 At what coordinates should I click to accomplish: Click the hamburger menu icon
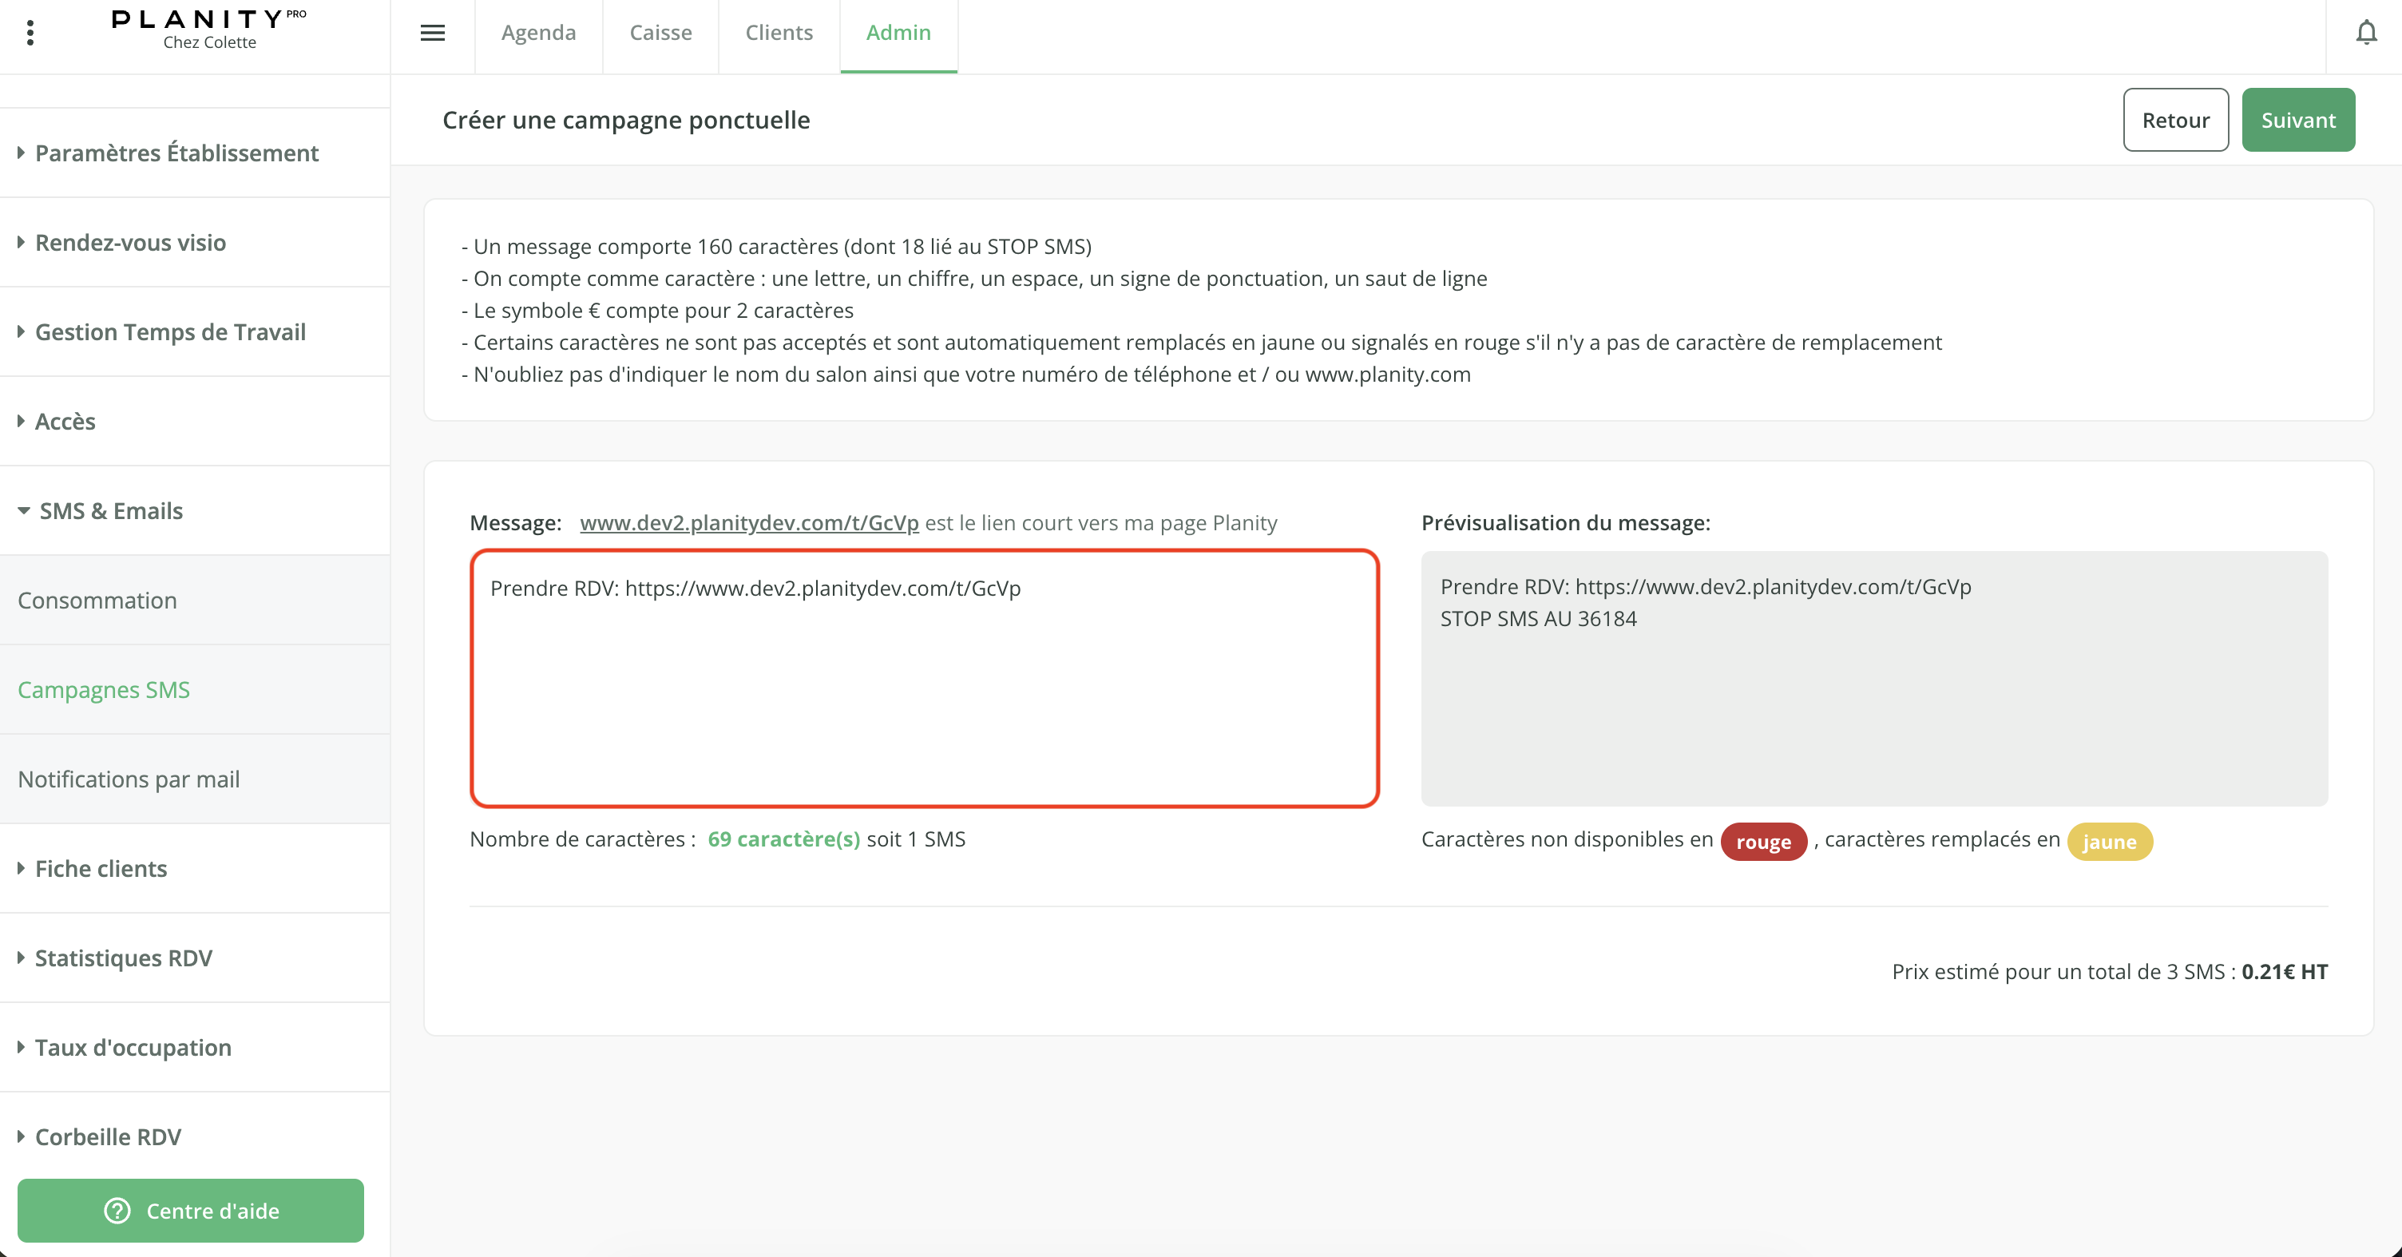pos(432,34)
